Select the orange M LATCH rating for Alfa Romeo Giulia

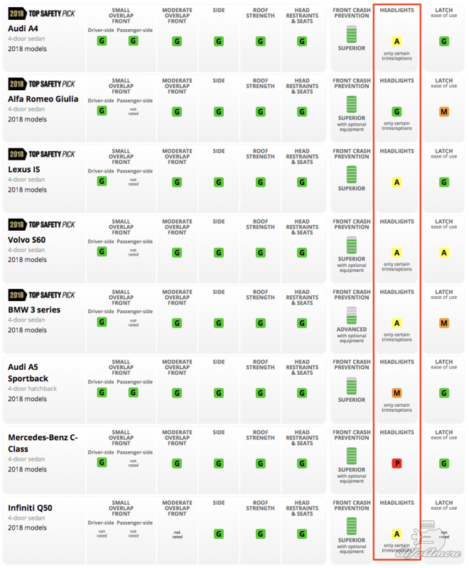click(x=444, y=111)
